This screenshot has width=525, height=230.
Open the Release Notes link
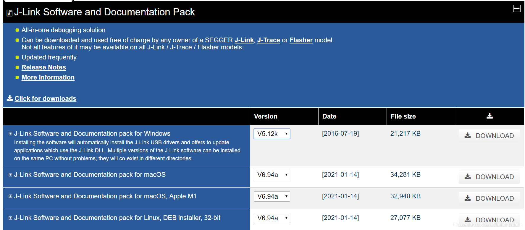point(44,67)
